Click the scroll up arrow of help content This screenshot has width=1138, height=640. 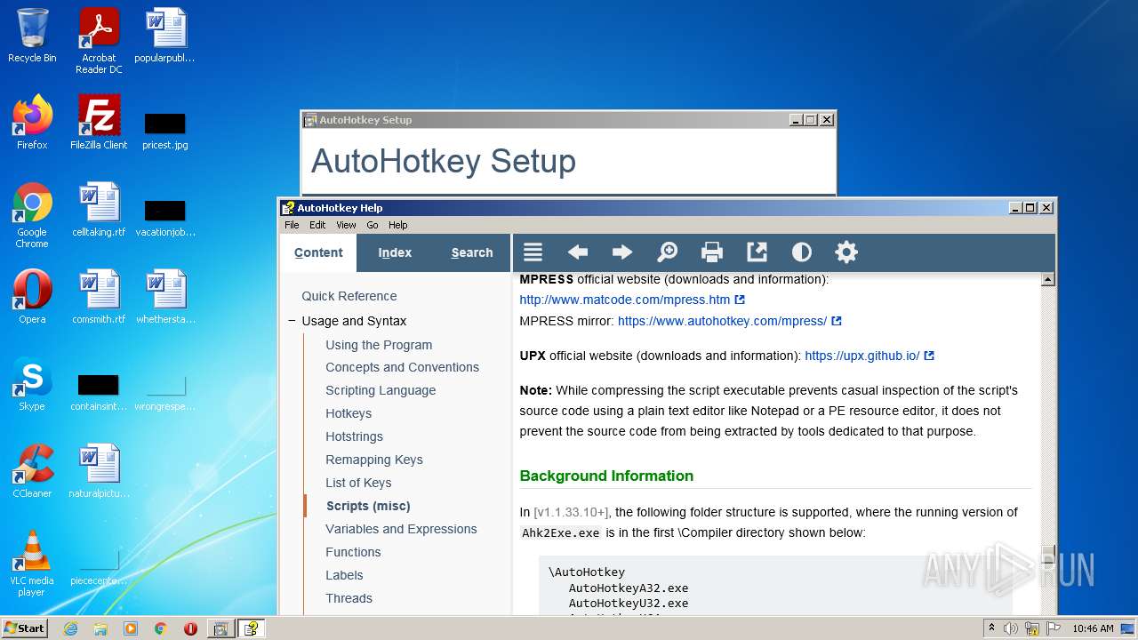(x=1047, y=279)
